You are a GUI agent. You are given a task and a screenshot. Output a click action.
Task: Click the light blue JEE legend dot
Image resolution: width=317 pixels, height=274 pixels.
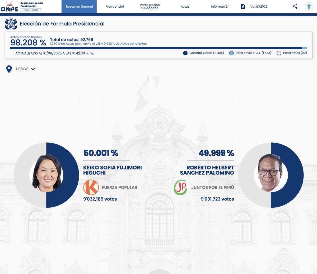coord(231,53)
